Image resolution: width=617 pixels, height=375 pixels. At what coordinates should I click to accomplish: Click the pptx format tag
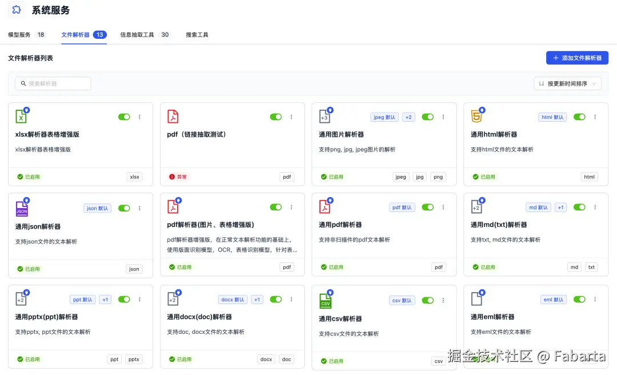(134, 359)
